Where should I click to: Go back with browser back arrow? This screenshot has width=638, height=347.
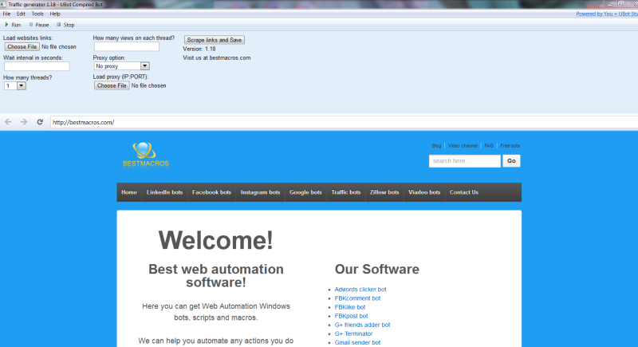pyautogui.click(x=8, y=122)
